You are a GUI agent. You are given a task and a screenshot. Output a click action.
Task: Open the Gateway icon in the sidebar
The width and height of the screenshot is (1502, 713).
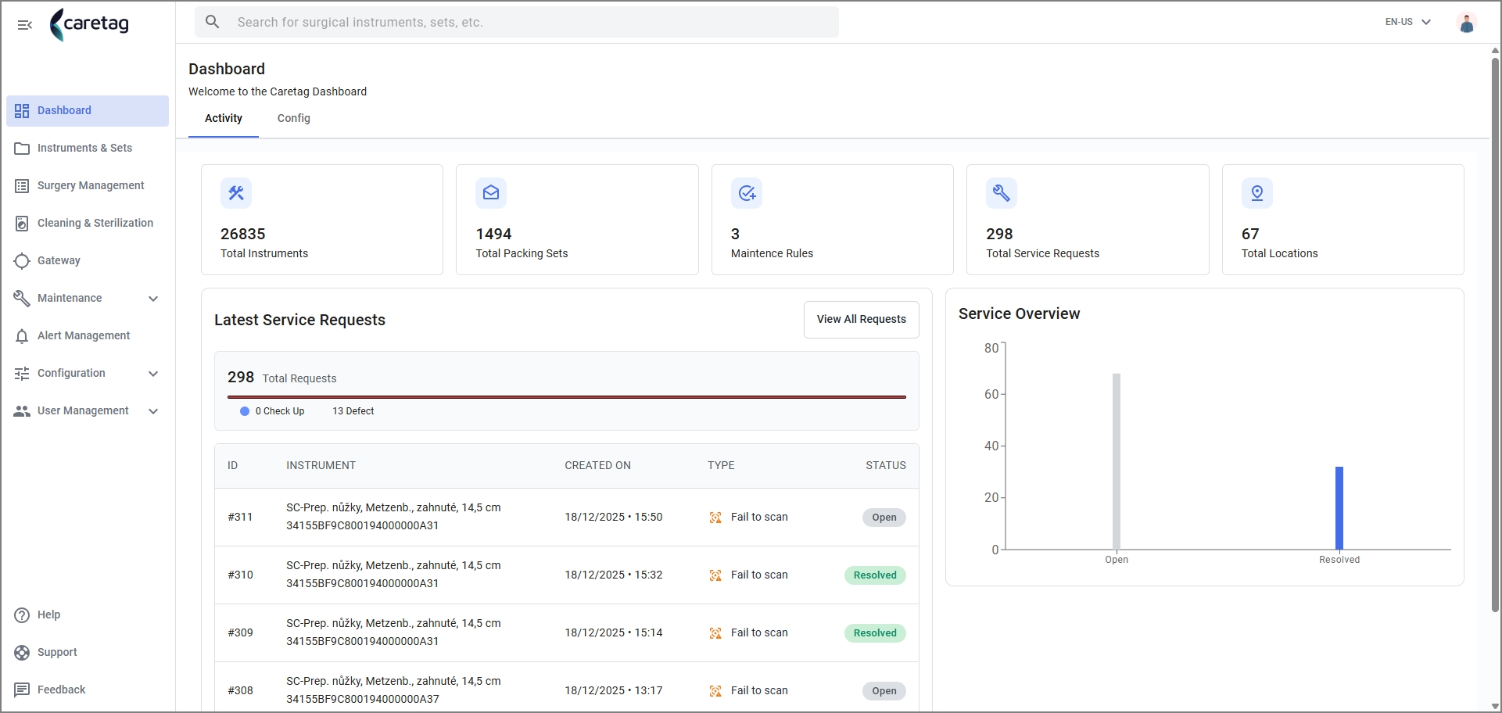click(22, 261)
